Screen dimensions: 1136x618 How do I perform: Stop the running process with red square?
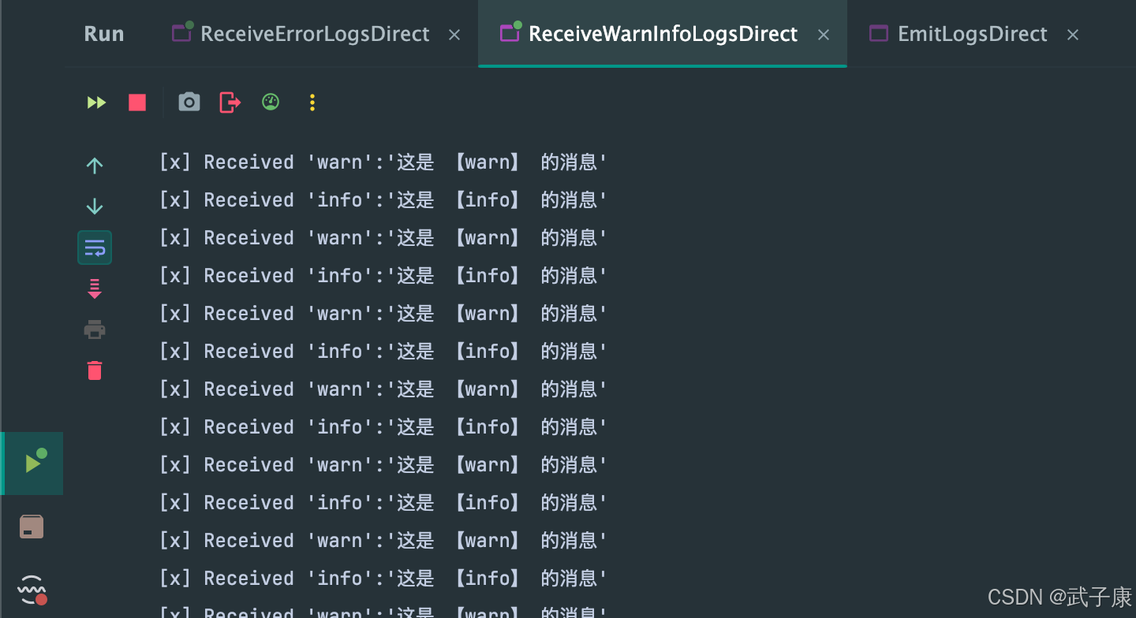(137, 102)
